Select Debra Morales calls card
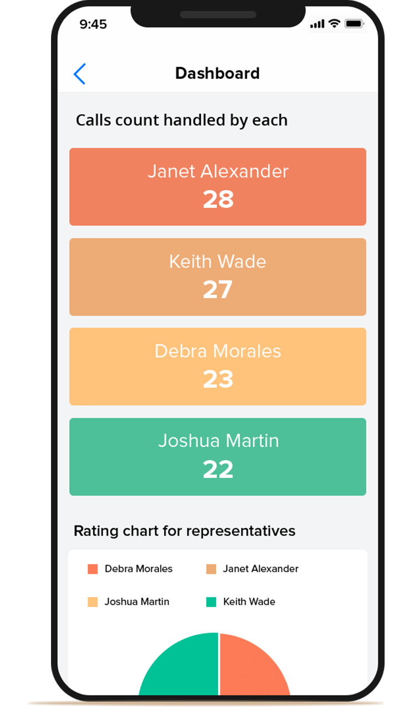This screenshot has height=714, width=414. click(x=217, y=366)
